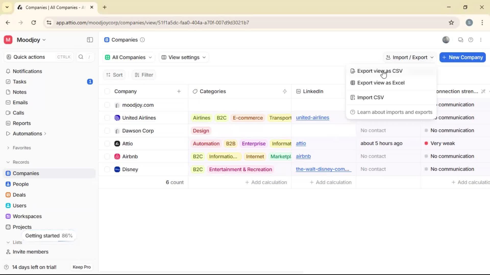Open the All Companies view dropdown
The height and width of the screenshot is (275, 490).
(128, 57)
